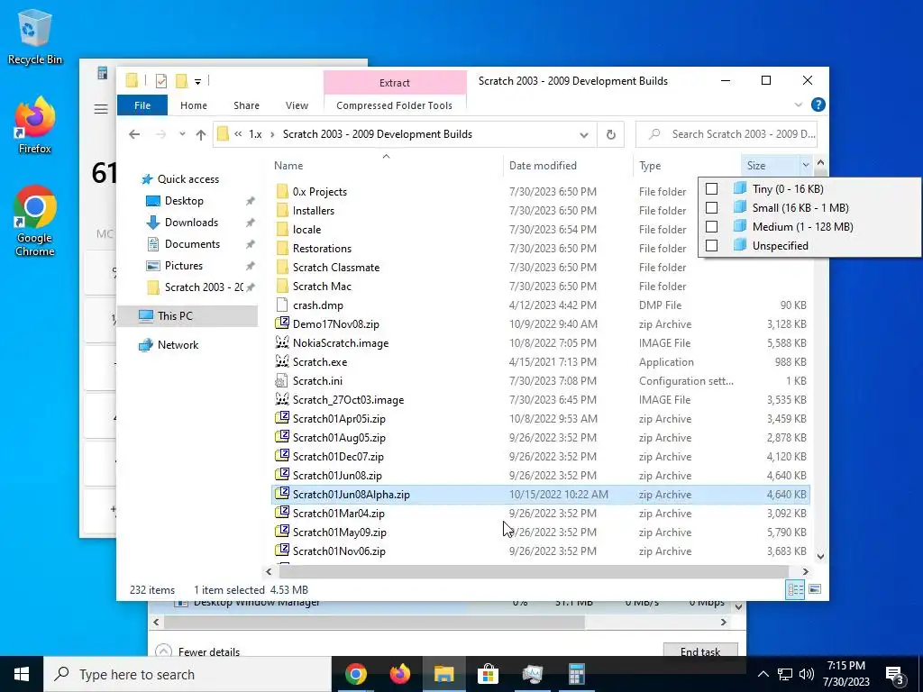
Task: Open Task Manager from the taskbar
Action: coord(532,674)
